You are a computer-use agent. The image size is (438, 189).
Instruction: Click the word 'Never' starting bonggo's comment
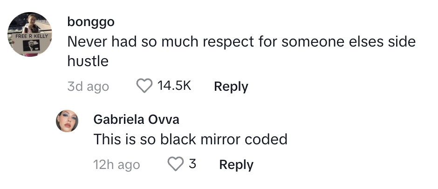(x=88, y=41)
